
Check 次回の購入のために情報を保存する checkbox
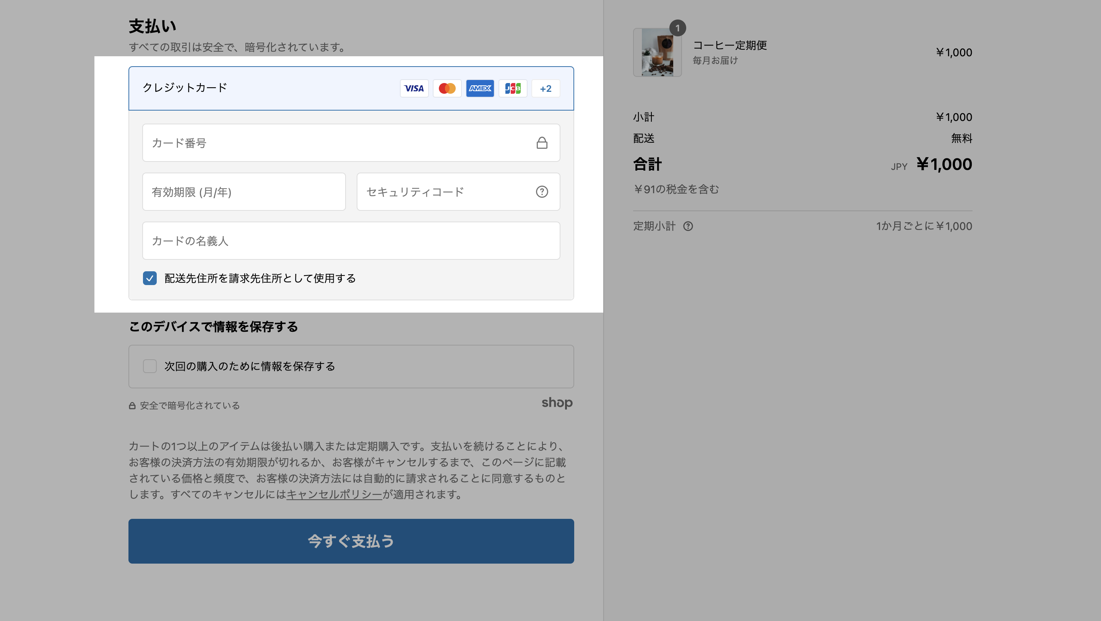tap(149, 366)
